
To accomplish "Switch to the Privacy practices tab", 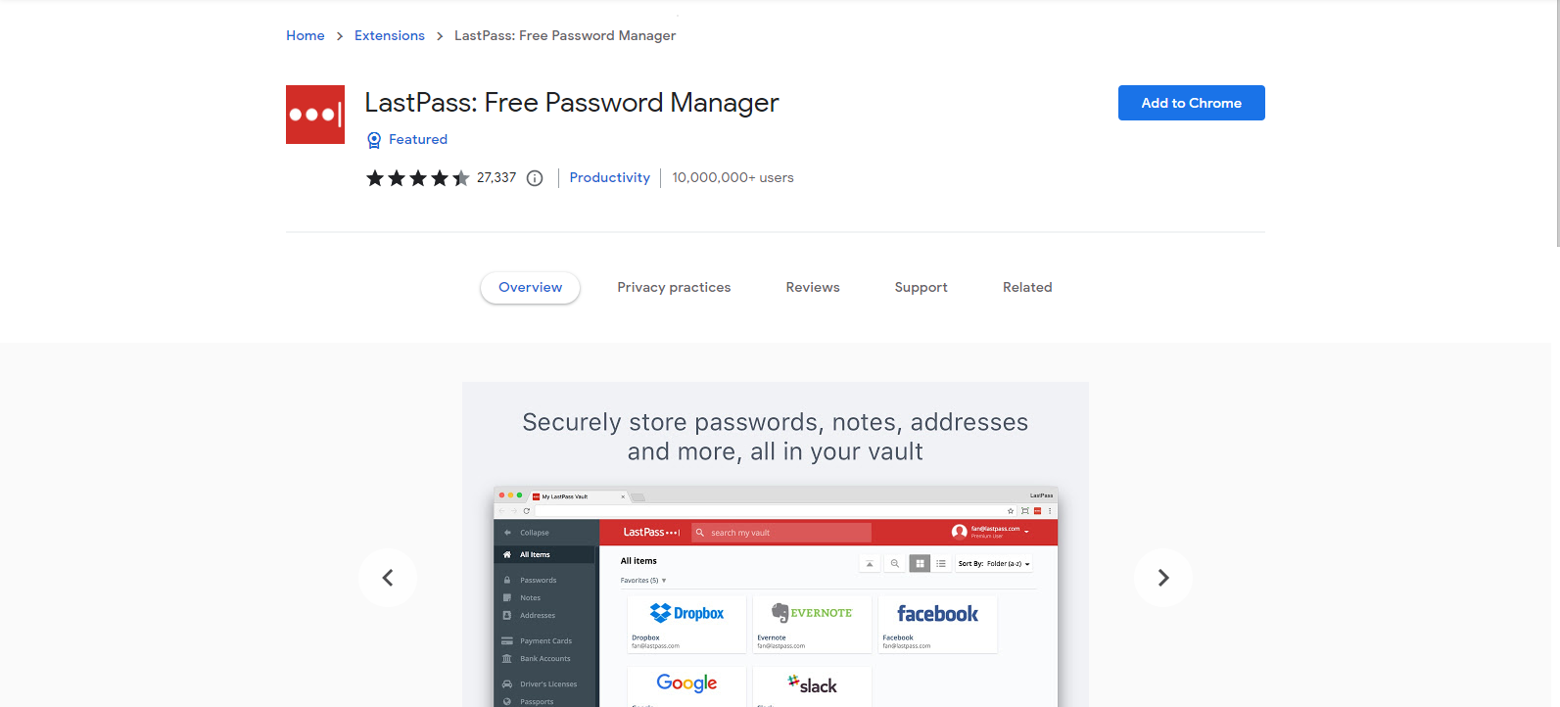I will 674,287.
